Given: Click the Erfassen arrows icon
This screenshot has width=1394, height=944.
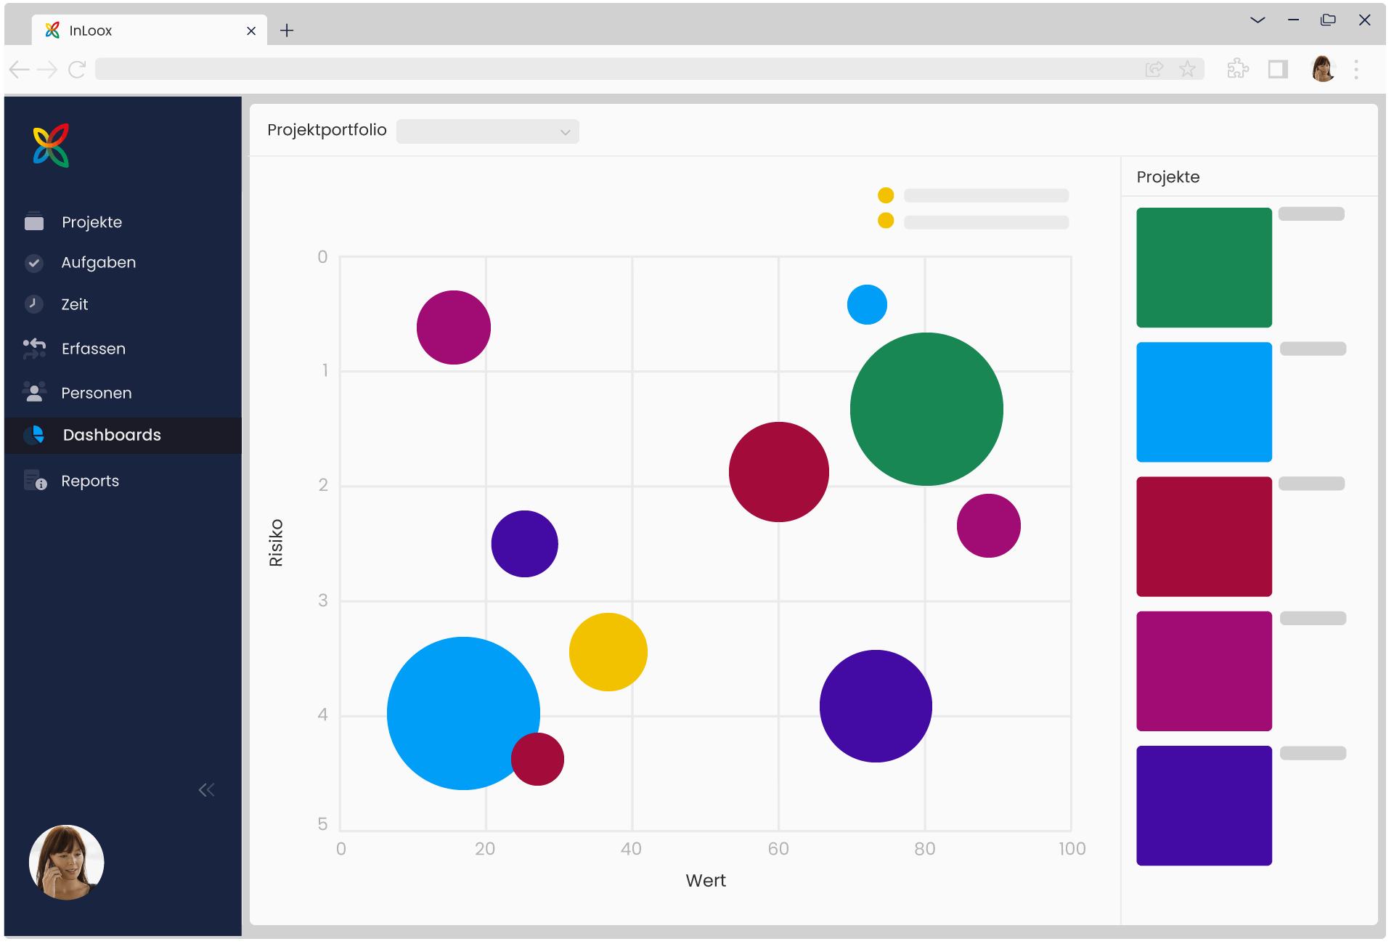Looking at the screenshot, I should pos(34,349).
